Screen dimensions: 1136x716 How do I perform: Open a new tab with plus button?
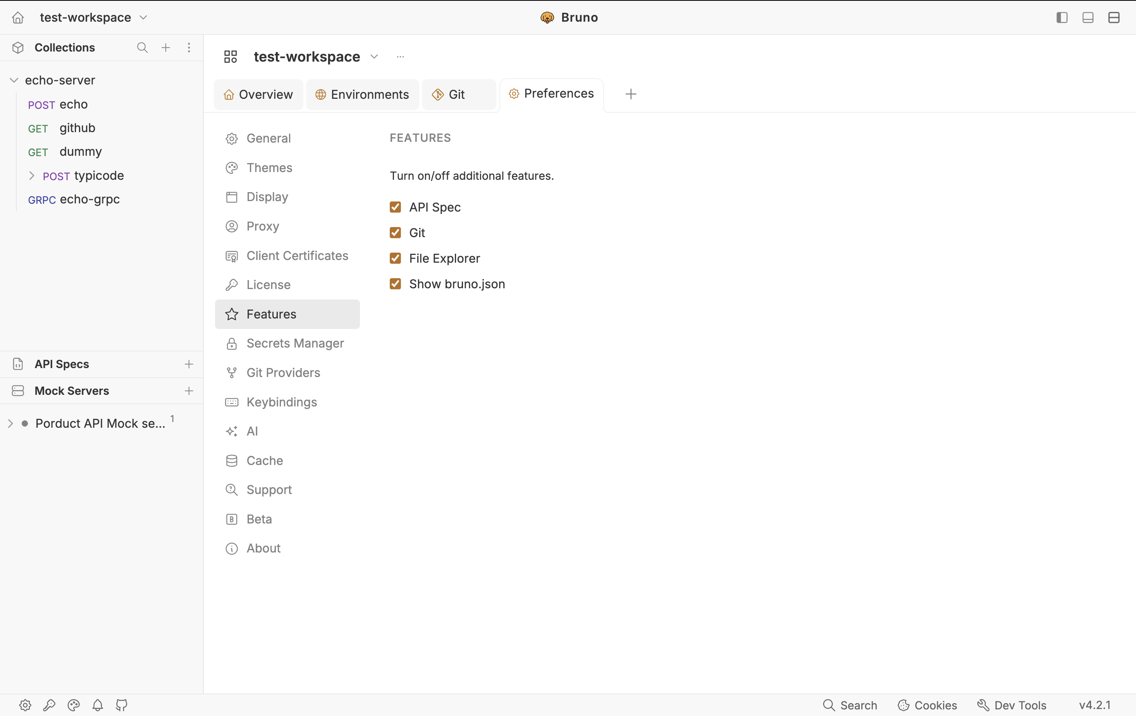click(631, 94)
